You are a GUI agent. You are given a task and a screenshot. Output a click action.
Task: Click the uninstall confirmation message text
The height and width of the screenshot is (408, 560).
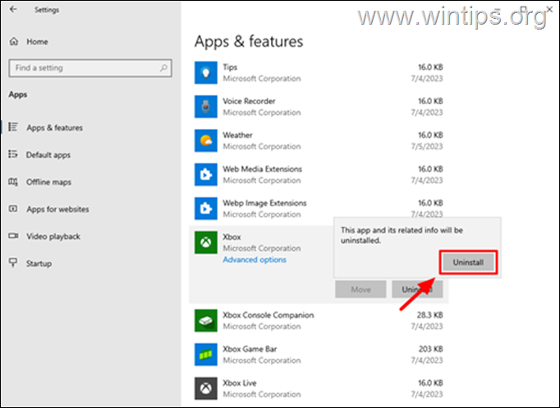(402, 236)
